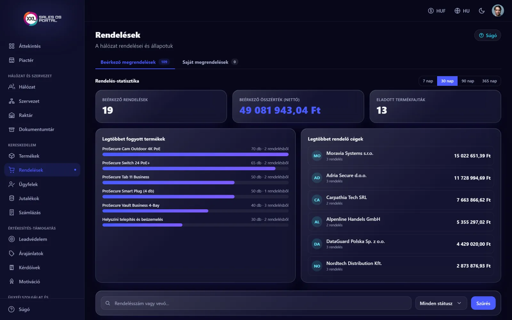Select the 30 nap period
The image size is (512, 320).
pyautogui.click(x=447, y=81)
